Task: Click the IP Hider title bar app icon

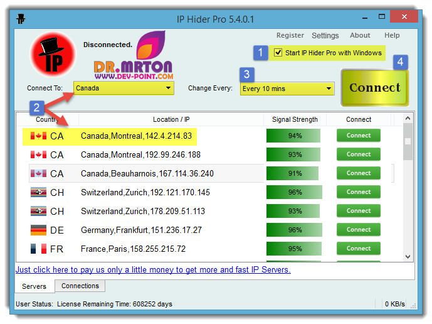Action: (x=21, y=19)
